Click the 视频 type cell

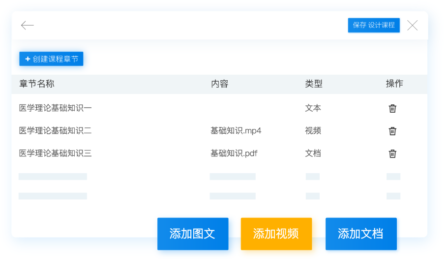(x=313, y=131)
